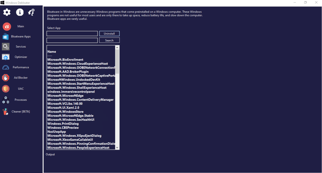
Task: Select Windows.CBSPreview entry
Action: pyautogui.click(x=63, y=128)
